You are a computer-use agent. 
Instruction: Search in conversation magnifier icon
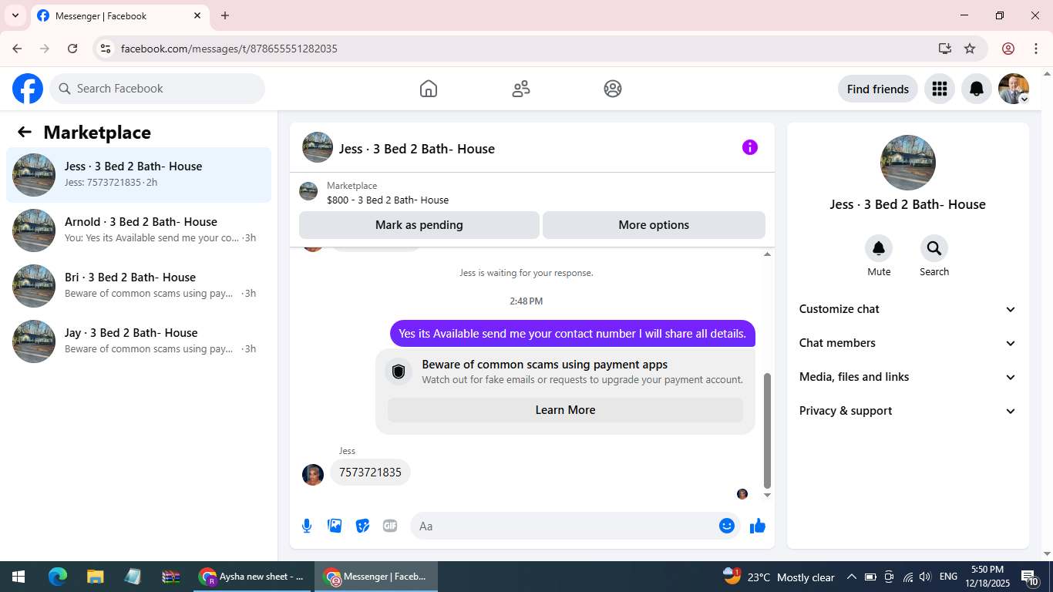[934, 248]
